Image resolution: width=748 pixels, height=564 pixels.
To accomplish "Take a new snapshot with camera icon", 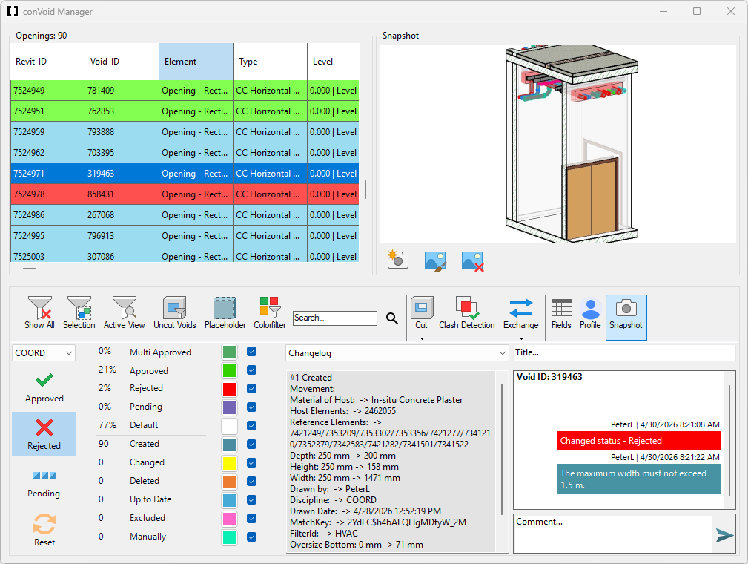I will click(x=397, y=260).
